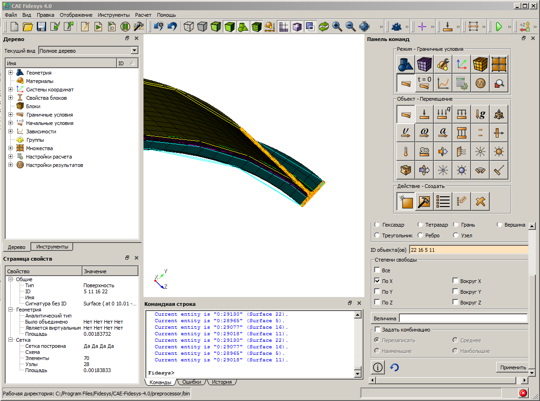Collapse the Общие properties group
540x401 pixels.
[x=10, y=279]
